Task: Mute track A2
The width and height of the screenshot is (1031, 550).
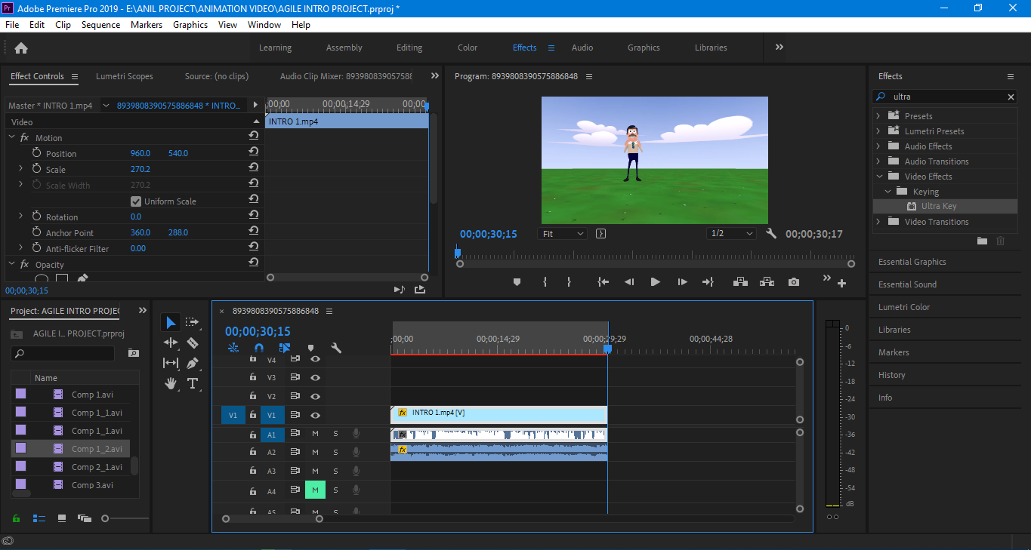Action: pos(315,452)
